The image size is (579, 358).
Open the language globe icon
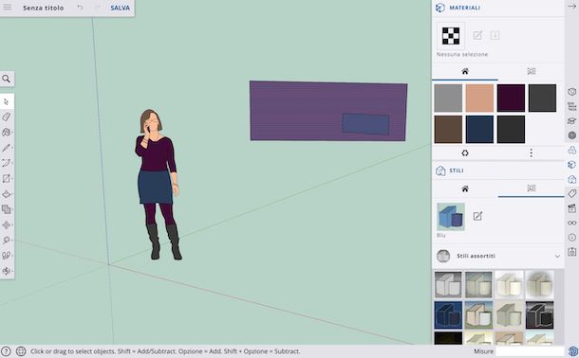pos(21,351)
